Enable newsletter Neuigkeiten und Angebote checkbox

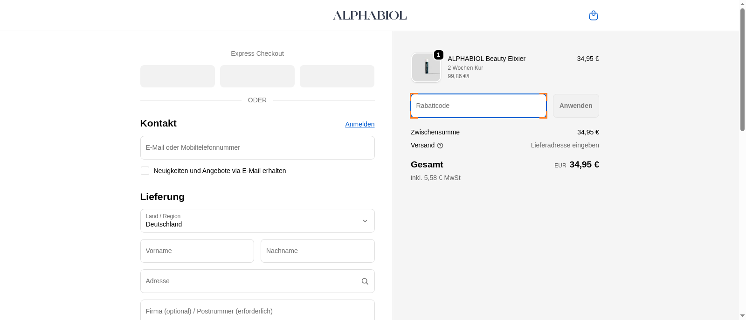[x=145, y=171]
